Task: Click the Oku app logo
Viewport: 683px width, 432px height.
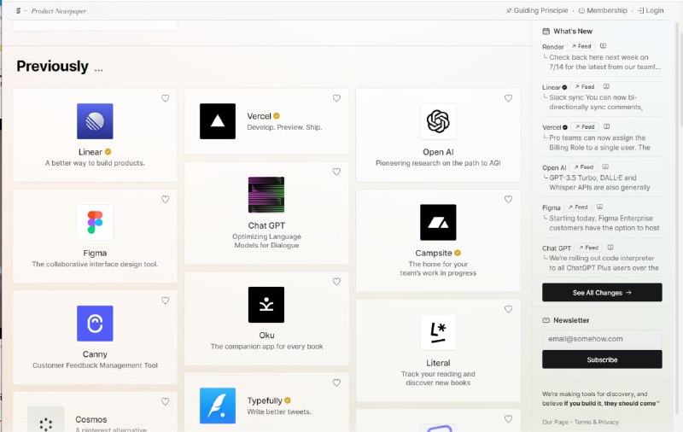Action: (x=266, y=305)
